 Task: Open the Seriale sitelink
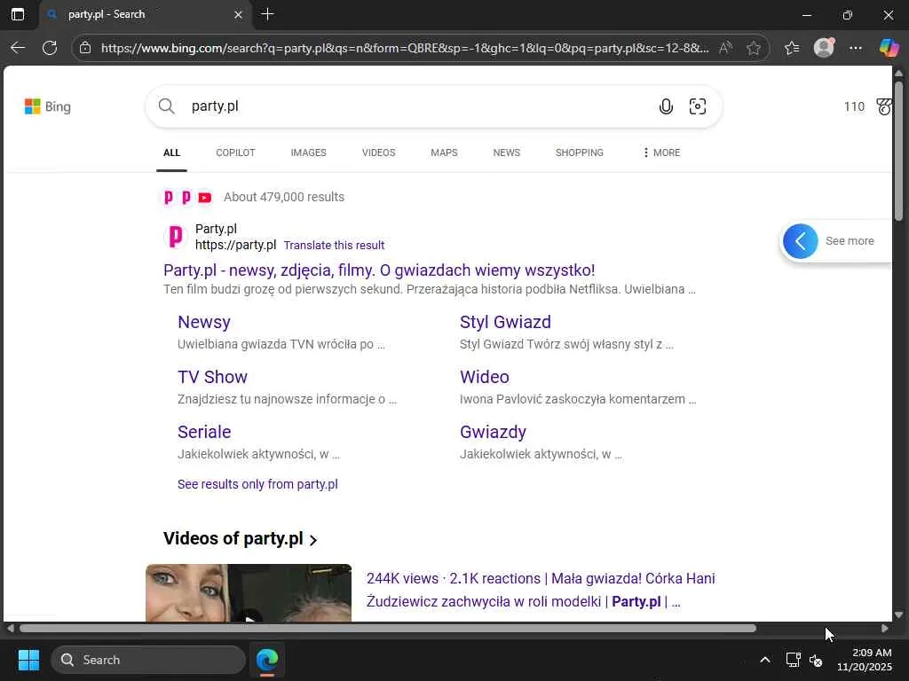pos(204,432)
